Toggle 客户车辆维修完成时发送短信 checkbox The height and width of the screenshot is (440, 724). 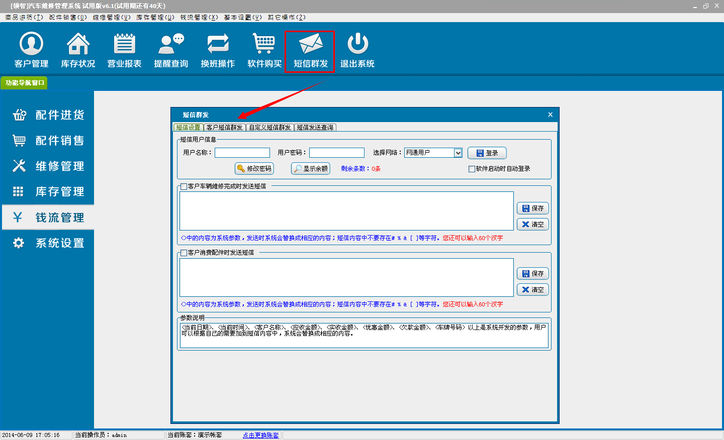pyautogui.click(x=184, y=186)
